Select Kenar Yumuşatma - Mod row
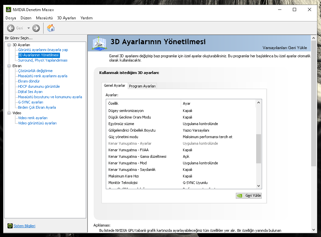Image resolution: width=321 pixels, height=237 pixels. 181,163
